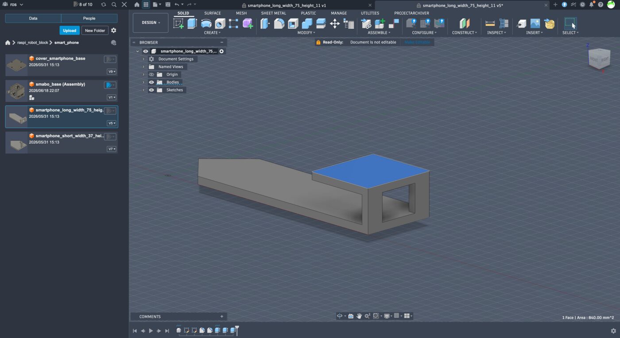Viewport: 620px width, 338px height.
Task: Click the Save icon in top toolbar
Action: tap(168, 4)
